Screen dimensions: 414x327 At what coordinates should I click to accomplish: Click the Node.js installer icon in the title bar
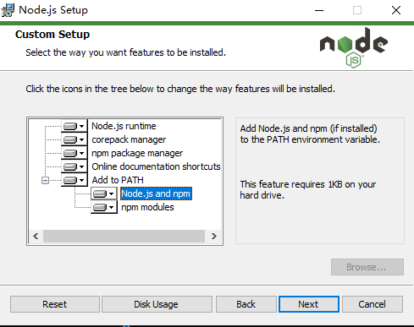tap(8, 10)
